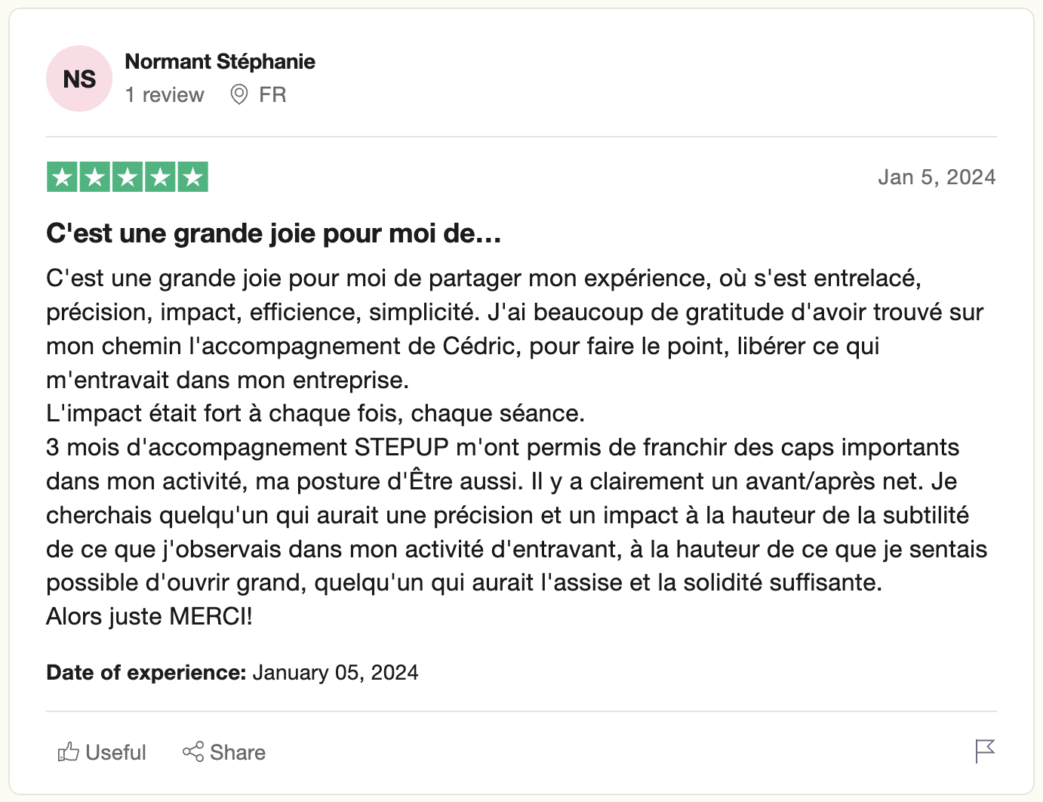Open Normant Stéphanie's profile name

pyautogui.click(x=220, y=62)
